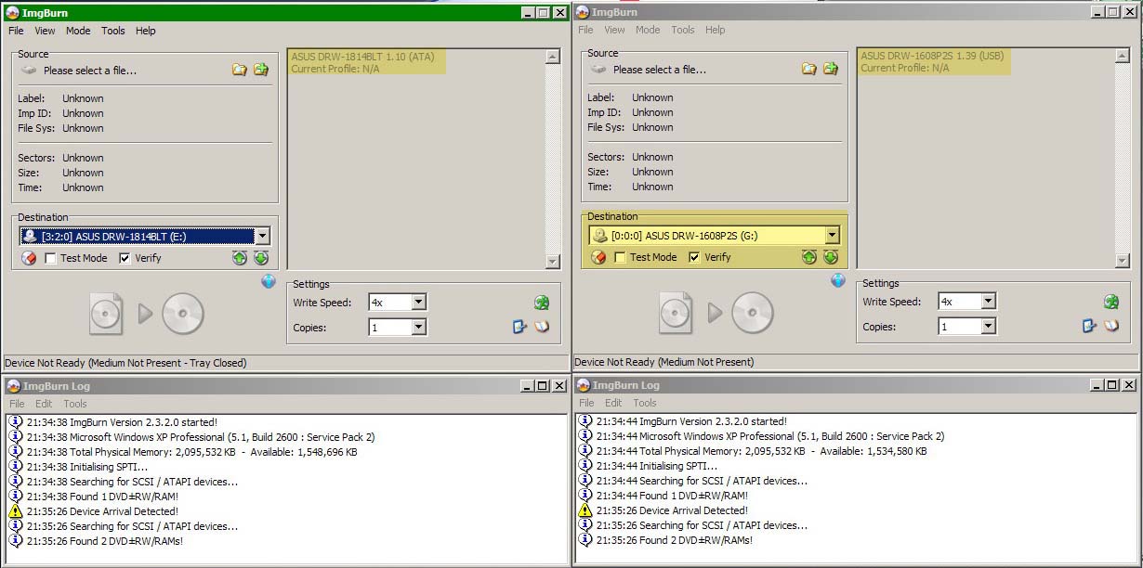Uncheck Verify for the DRW-1814BLT drive
The image size is (1143, 568).
point(125,258)
